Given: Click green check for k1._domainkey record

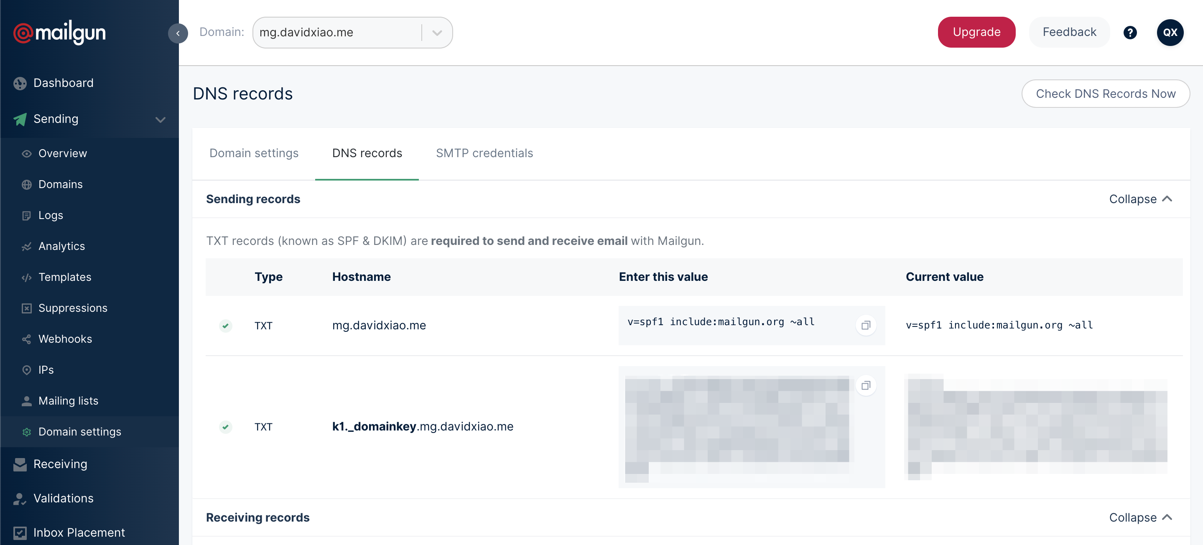Looking at the screenshot, I should (x=226, y=427).
